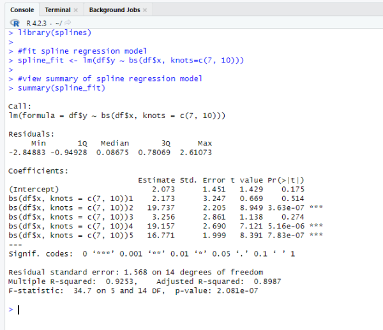Click the R 4.2.3 version label
This screenshot has height=330, width=383.
click(37, 23)
